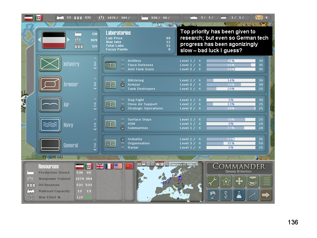The width and height of the screenshot is (317, 238).
Task: Select Blitzkrieg research focus radio button
Action: [123, 80]
